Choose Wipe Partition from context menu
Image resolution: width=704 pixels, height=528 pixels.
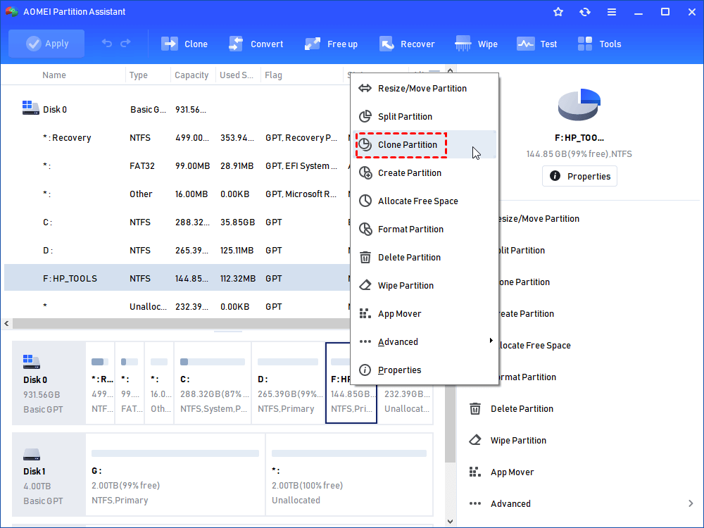[x=425, y=286]
